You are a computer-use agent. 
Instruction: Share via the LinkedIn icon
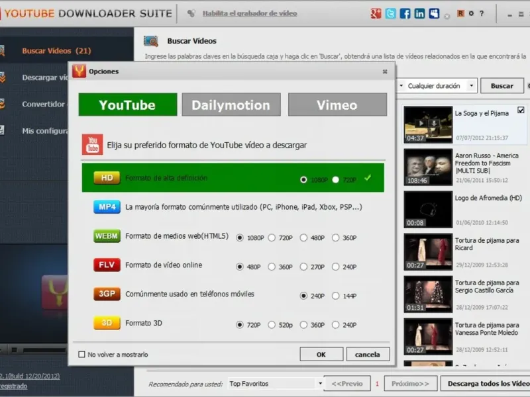click(x=419, y=13)
